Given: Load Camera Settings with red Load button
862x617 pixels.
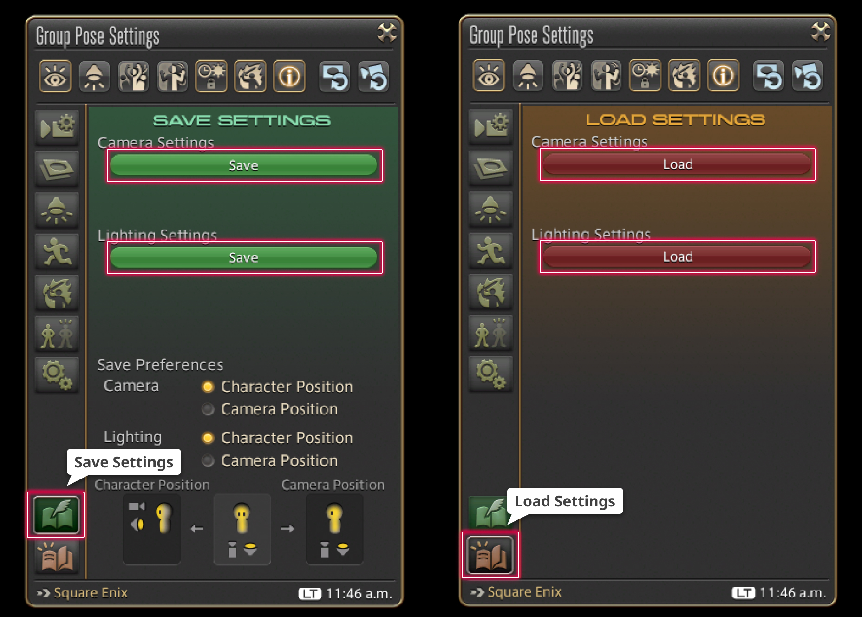Looking at the screenshot, I should (x=677, y=164).
